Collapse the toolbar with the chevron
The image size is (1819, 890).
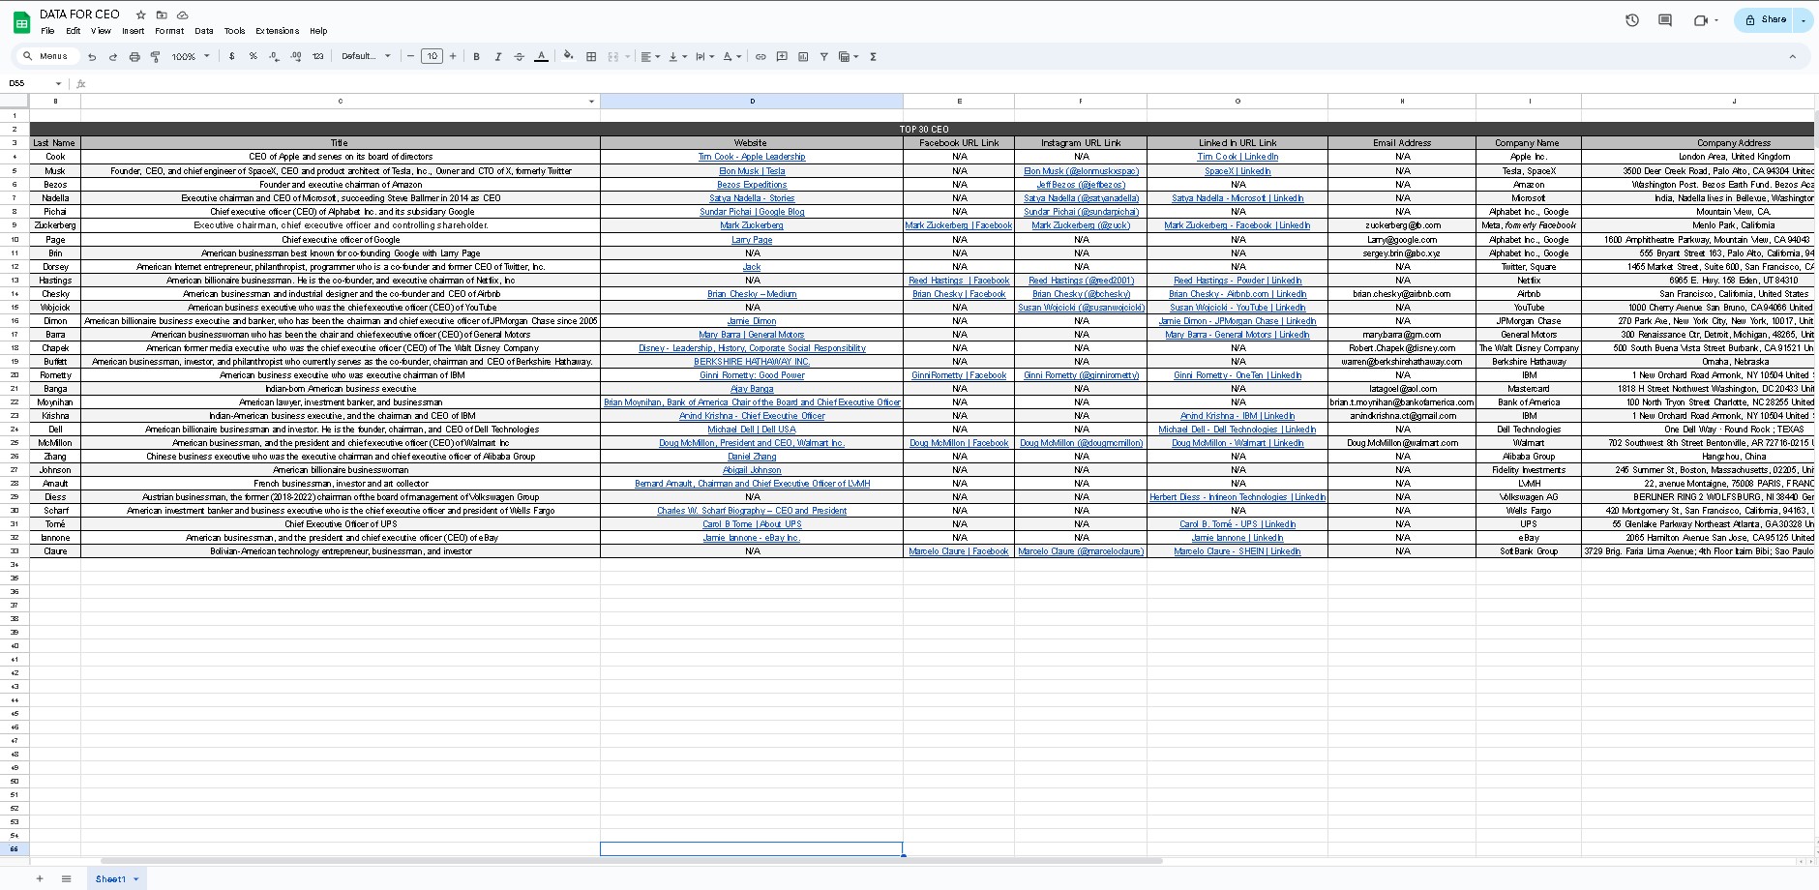coord(1792,57)
